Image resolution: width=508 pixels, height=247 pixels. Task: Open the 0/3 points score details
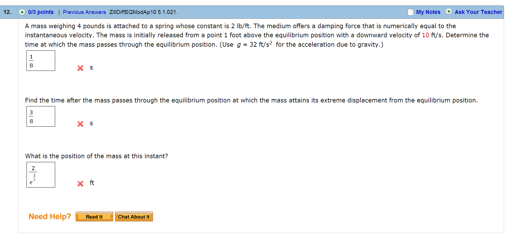pyautogui.click(x=41, y=12)
